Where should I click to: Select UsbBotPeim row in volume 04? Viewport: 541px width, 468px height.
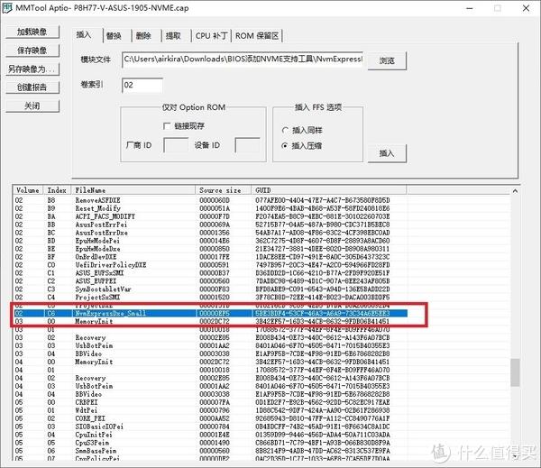(x=210, y=386)
